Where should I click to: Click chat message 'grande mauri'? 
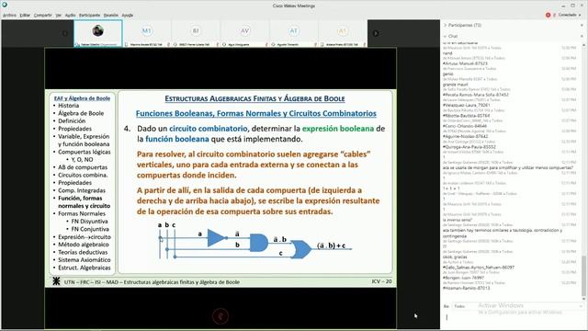click(456, 85)
